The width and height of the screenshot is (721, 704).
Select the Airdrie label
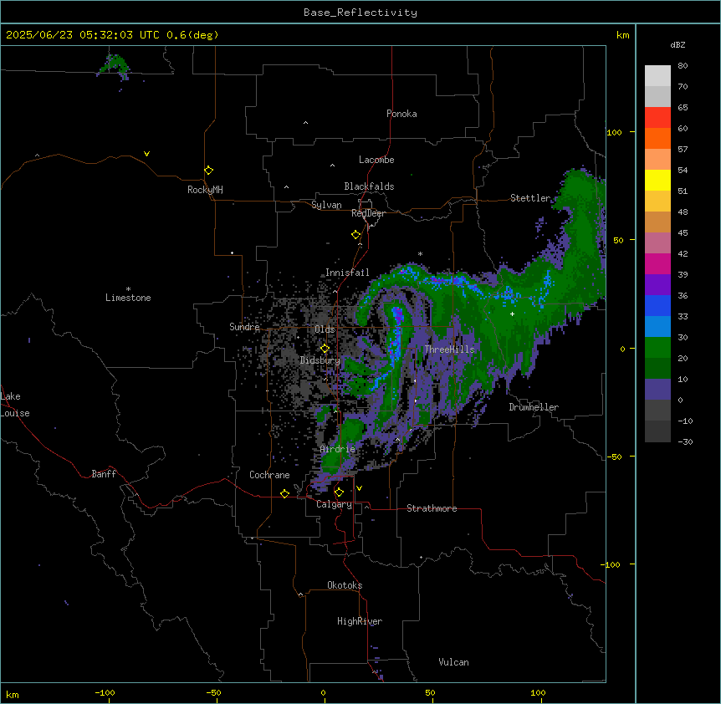[338, 449]
